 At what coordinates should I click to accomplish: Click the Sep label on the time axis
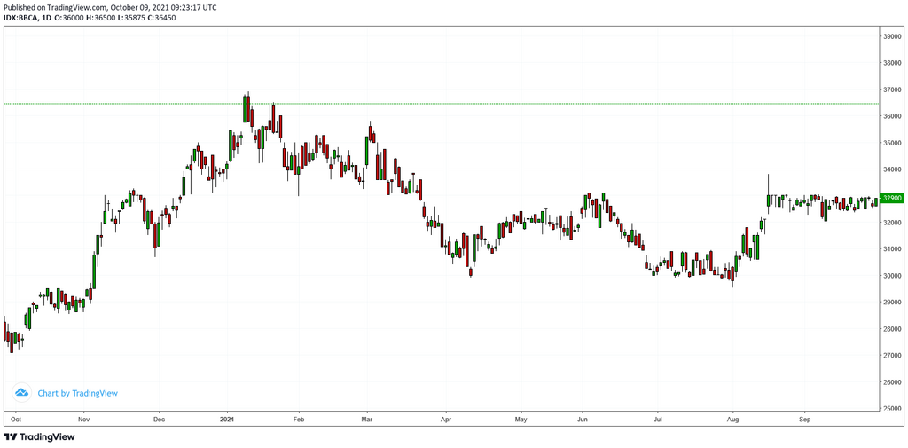pos(805,418)
